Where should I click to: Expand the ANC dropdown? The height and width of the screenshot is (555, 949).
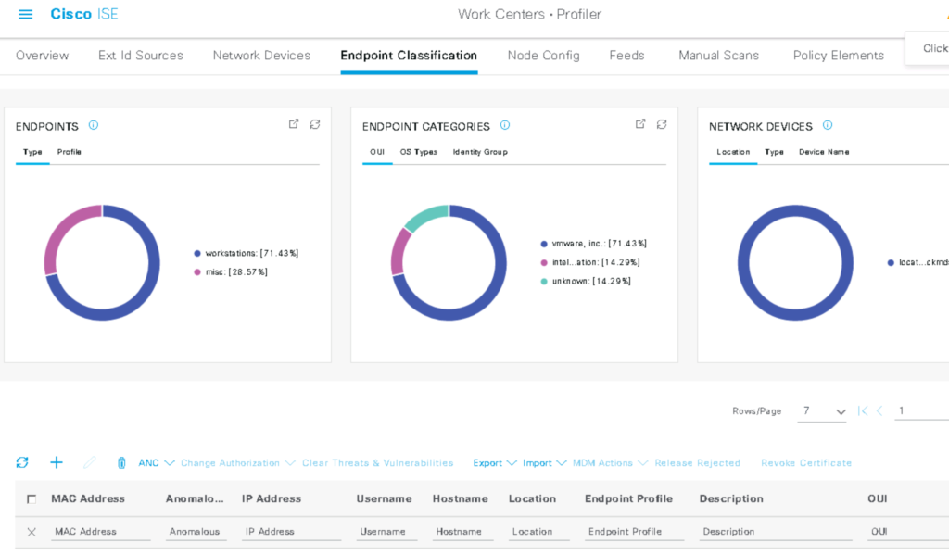[x=154, y=463]
